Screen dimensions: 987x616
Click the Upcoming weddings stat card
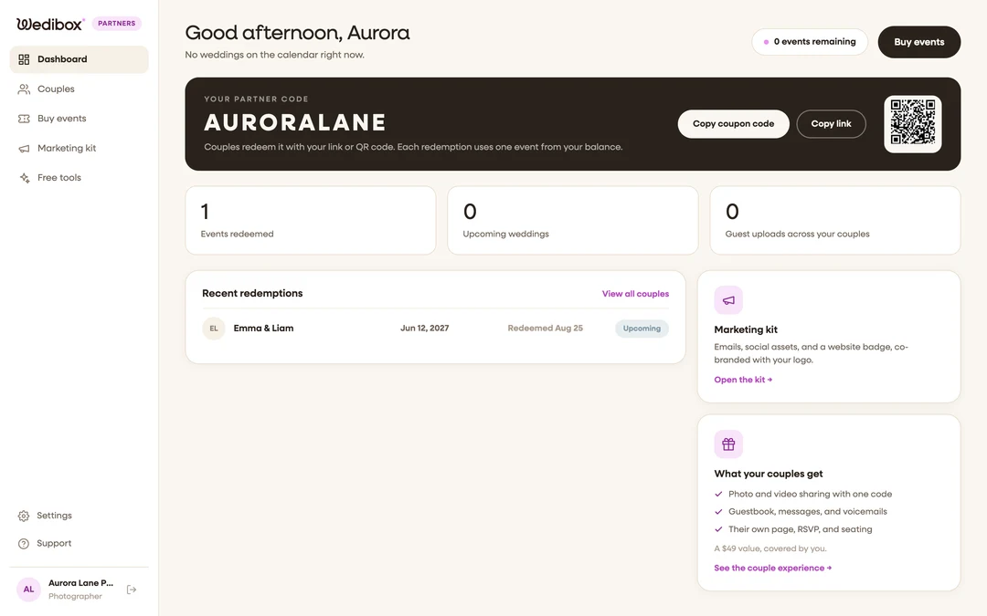pyautogui.click(x=572, y=220)
